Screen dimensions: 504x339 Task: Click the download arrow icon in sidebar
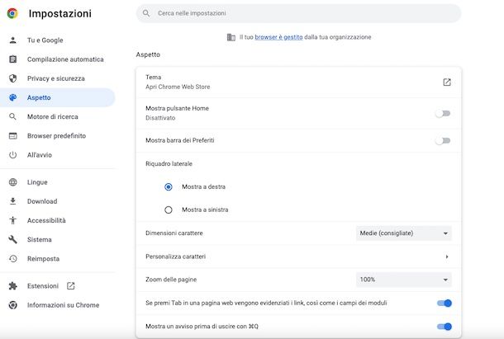[x=13, y=201]
